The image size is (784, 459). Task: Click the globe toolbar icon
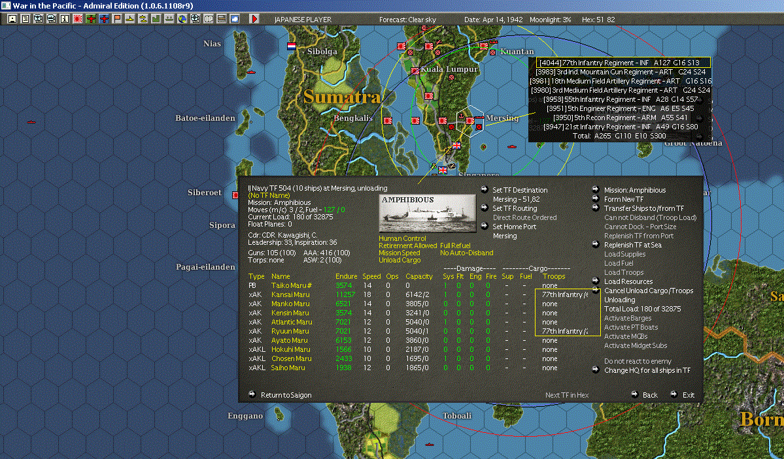point(182,19)
